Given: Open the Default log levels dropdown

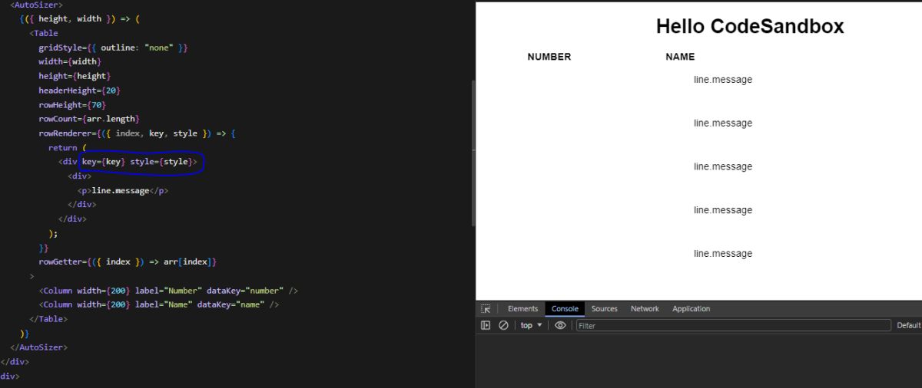Looking at the screenshot, I should [x=909, y=325].
